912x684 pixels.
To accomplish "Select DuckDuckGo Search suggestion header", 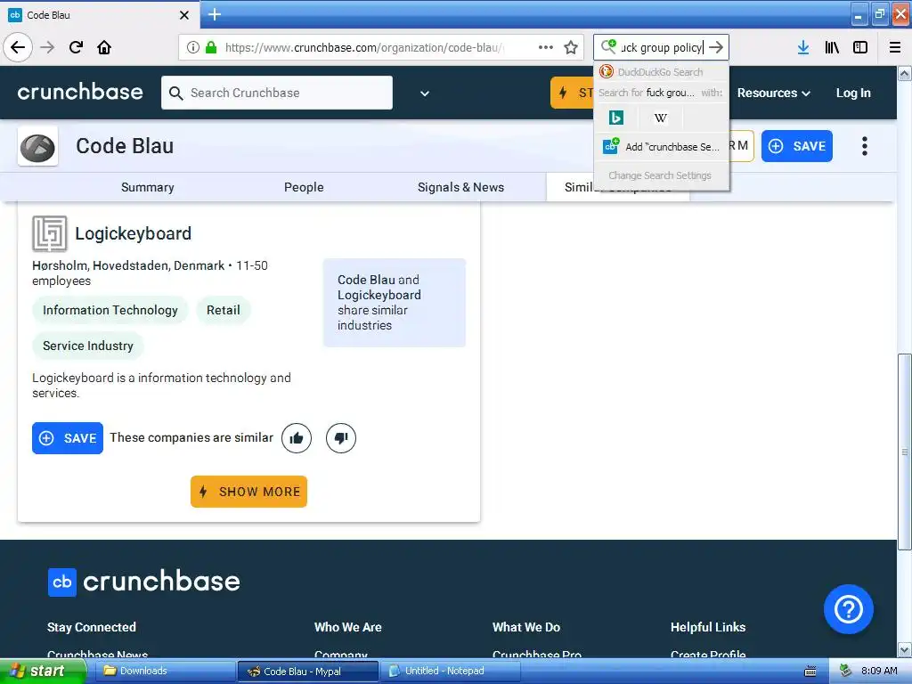I will coord(662,72).
